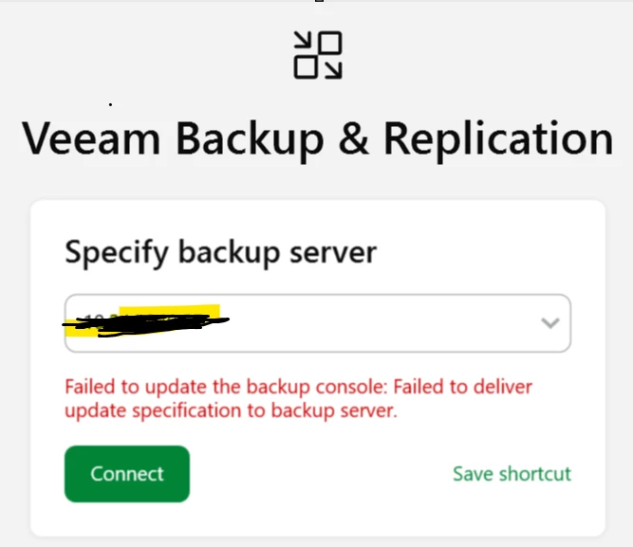Click the error line mentioning update specification
Screen dimensions: 633x547
[230, 411]
